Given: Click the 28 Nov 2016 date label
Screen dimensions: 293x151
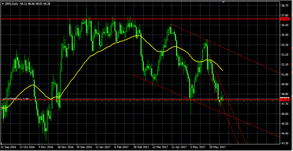Looking at the screenshot, I should (x=65, y=147).
